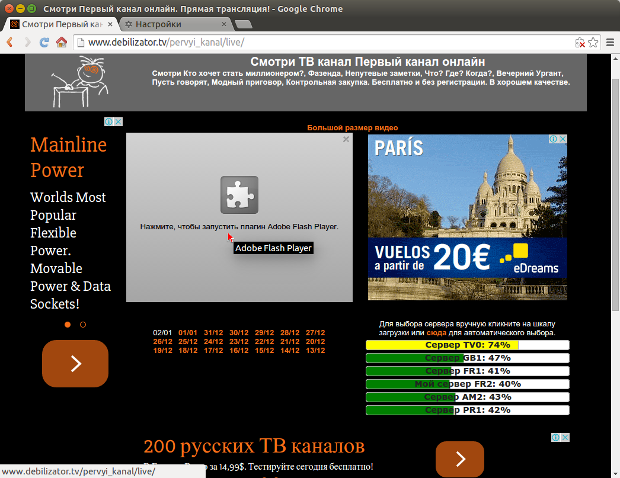Image resolution: width=620 pixels, height=478 pixels.
Task: Click the stick figure site logo
Action: click(81, 82)
